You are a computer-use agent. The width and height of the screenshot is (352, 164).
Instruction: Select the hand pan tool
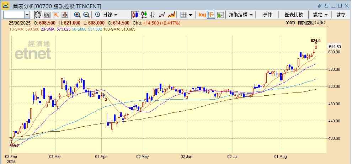tap(38, 15)
